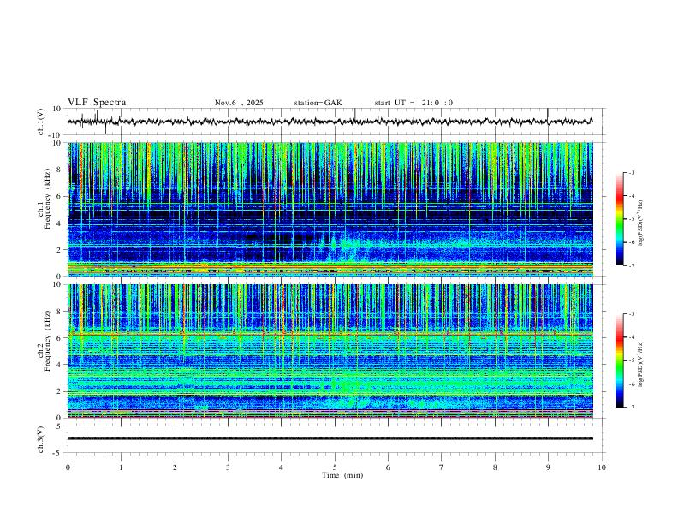Click the "VLF Spectra" plot title
The height and width of the screenshot is (524, 678).
pyautogui.click(x=97, y=103)
